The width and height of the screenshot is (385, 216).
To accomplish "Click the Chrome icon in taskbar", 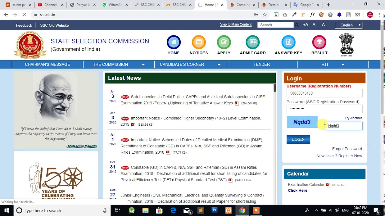I will [x=242, y=211].
